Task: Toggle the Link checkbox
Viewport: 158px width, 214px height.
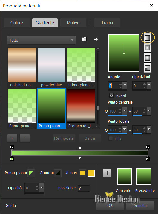Action: [111, 138]
